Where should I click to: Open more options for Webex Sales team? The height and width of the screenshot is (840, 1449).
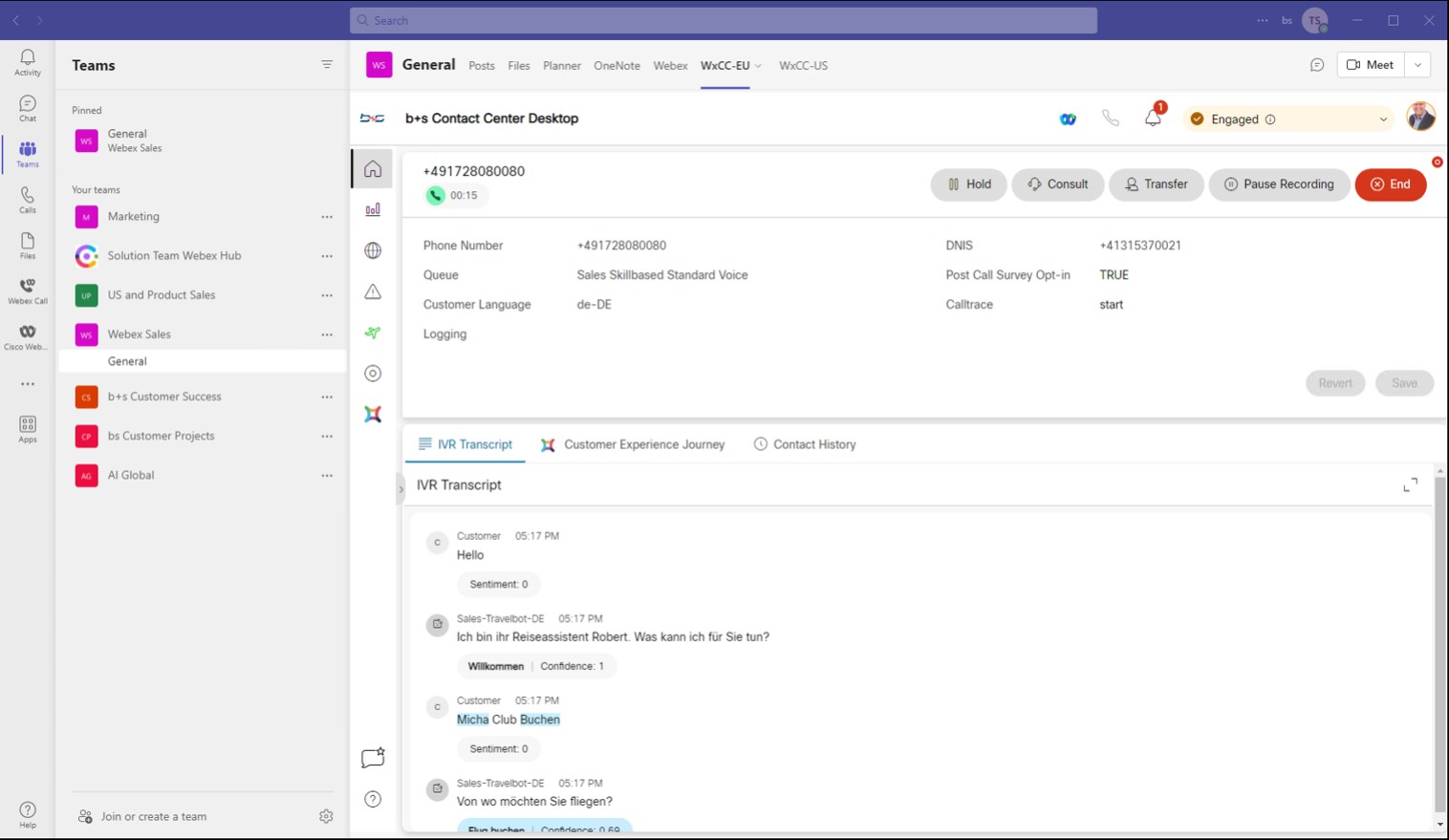point(327,334)
